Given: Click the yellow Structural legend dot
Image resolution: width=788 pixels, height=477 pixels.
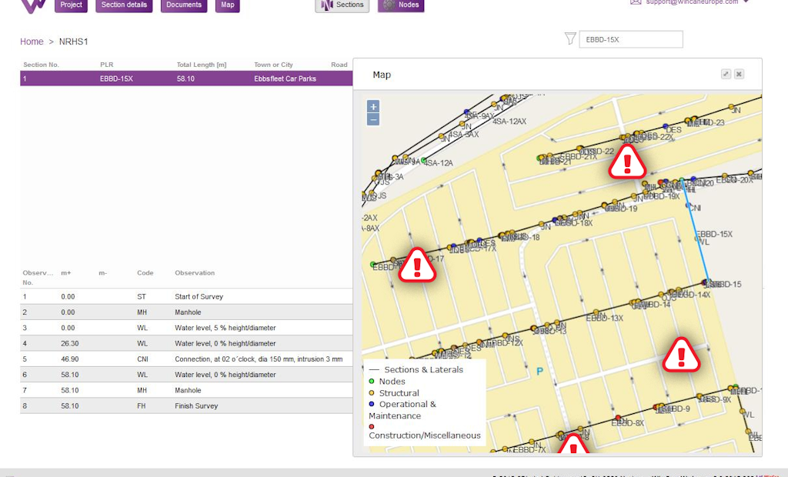Looking at the screenshot, I should pos(372,393).
